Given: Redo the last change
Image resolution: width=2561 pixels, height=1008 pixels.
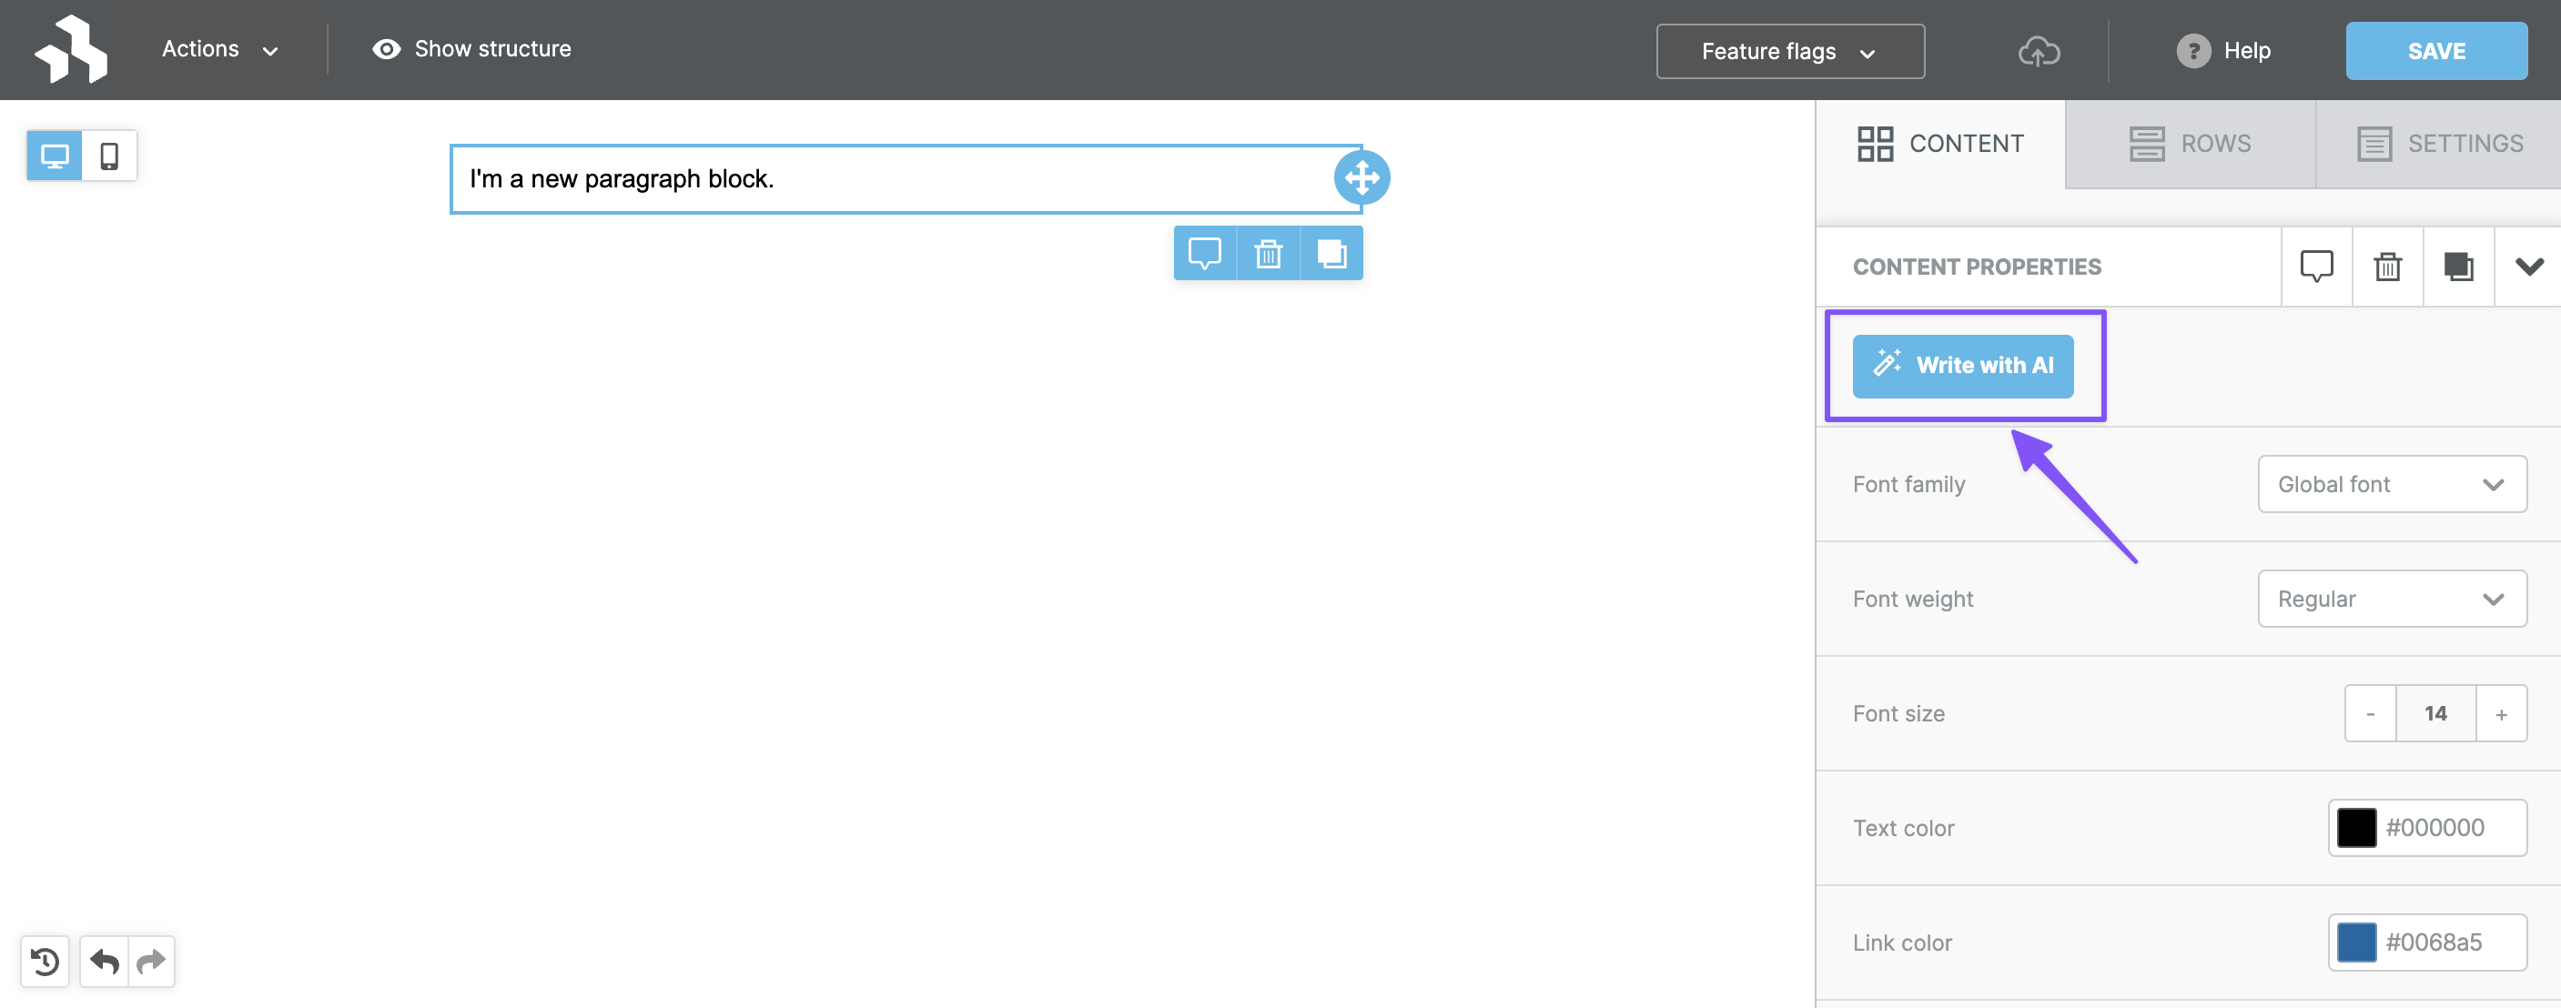Looking at the screenshot, I should (150, 962).
